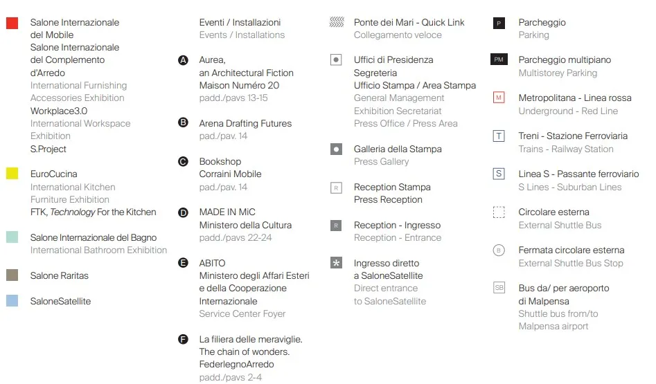Screen dimensions: 656x384
Task: Select the yellow EuroCucina color swatch
Action: (12, 174)
